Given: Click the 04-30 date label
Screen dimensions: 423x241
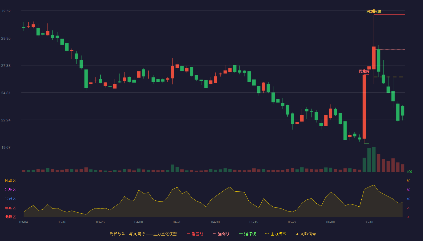Looking at the screenshot, I should click(x=215, y=222).
